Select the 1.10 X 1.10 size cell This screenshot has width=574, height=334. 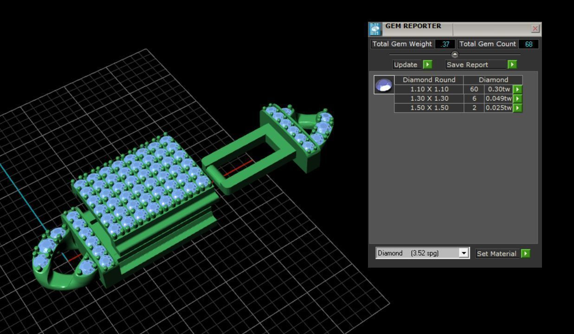click(x=429, y=89)
